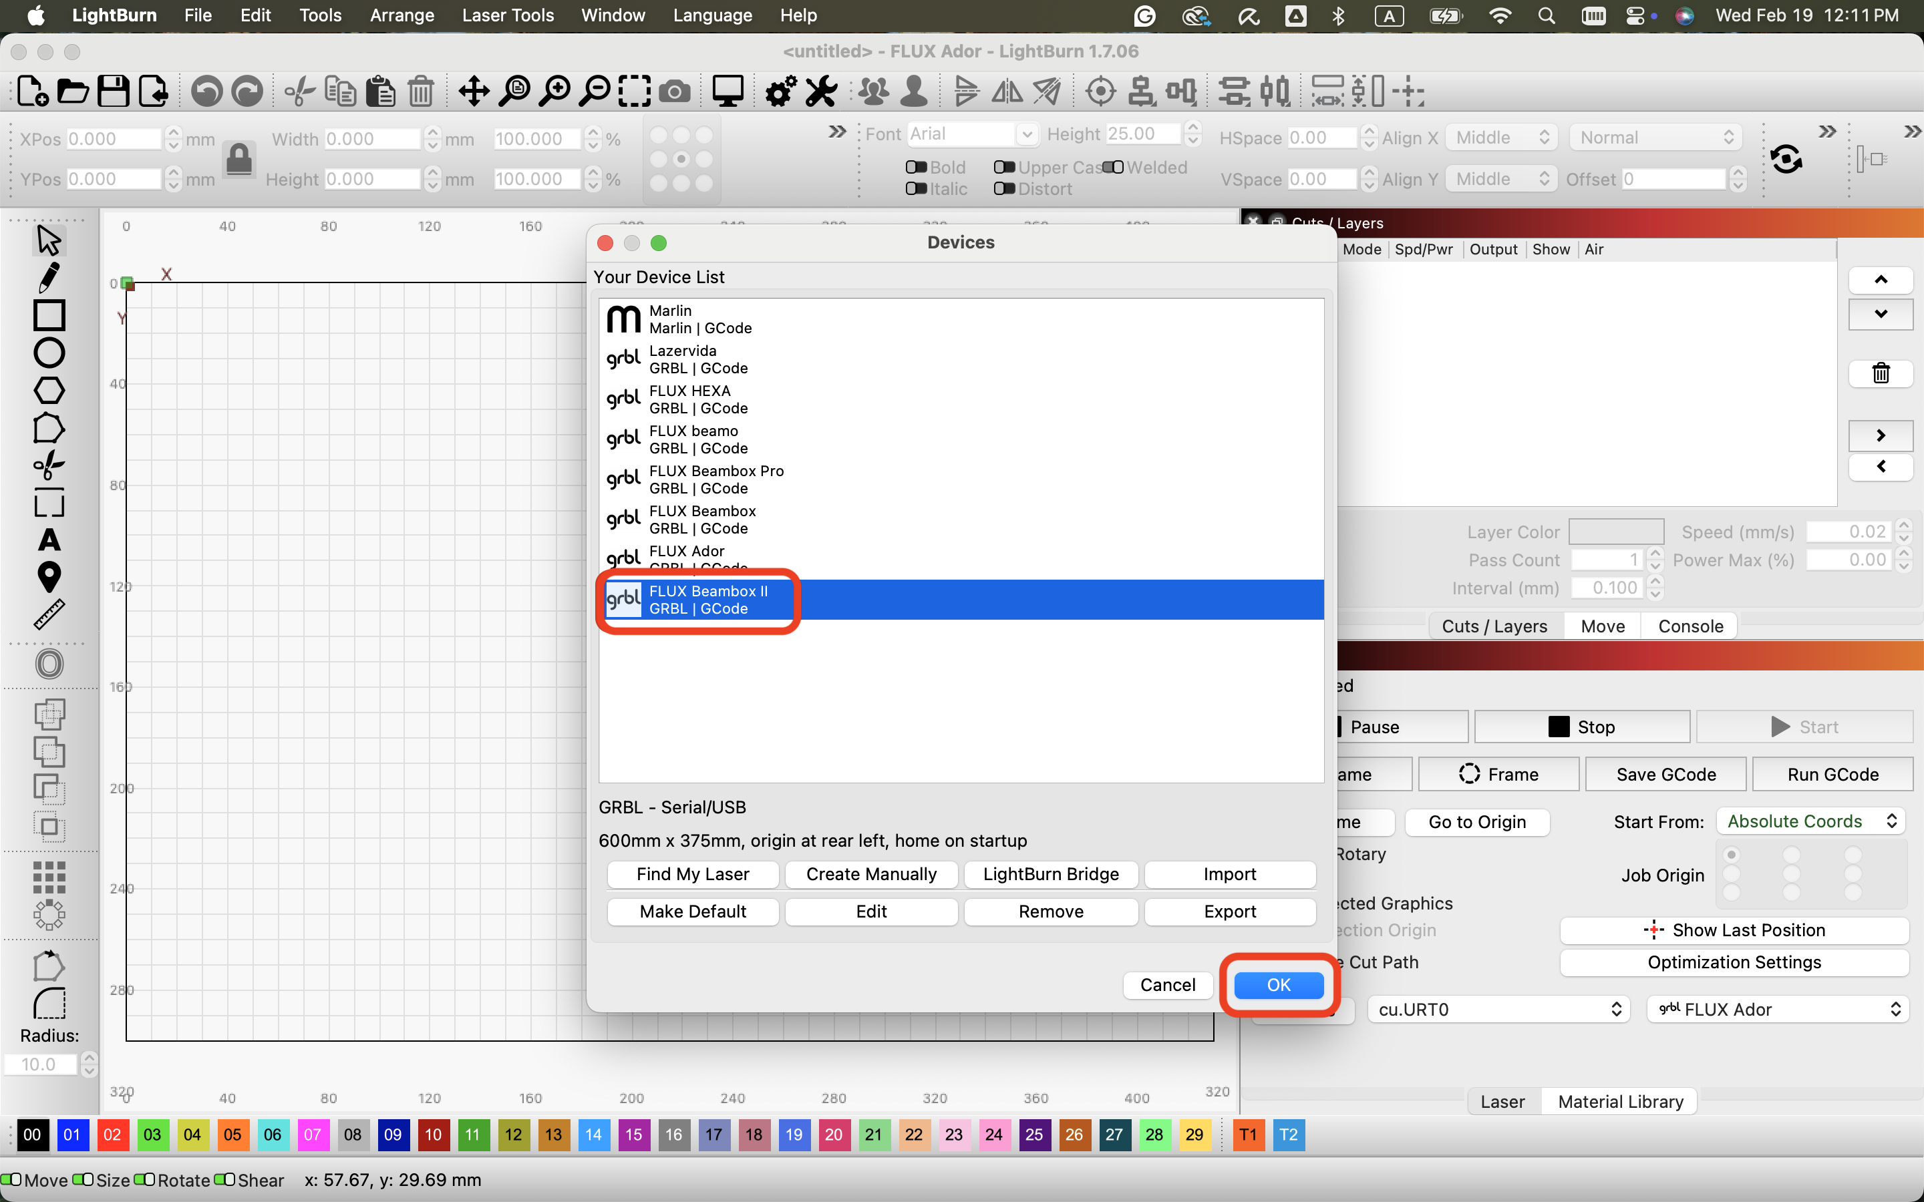The height and width of the screenshot is (1202, 1924).
Task: Click the Make Default button
Action: click(693, 912)
